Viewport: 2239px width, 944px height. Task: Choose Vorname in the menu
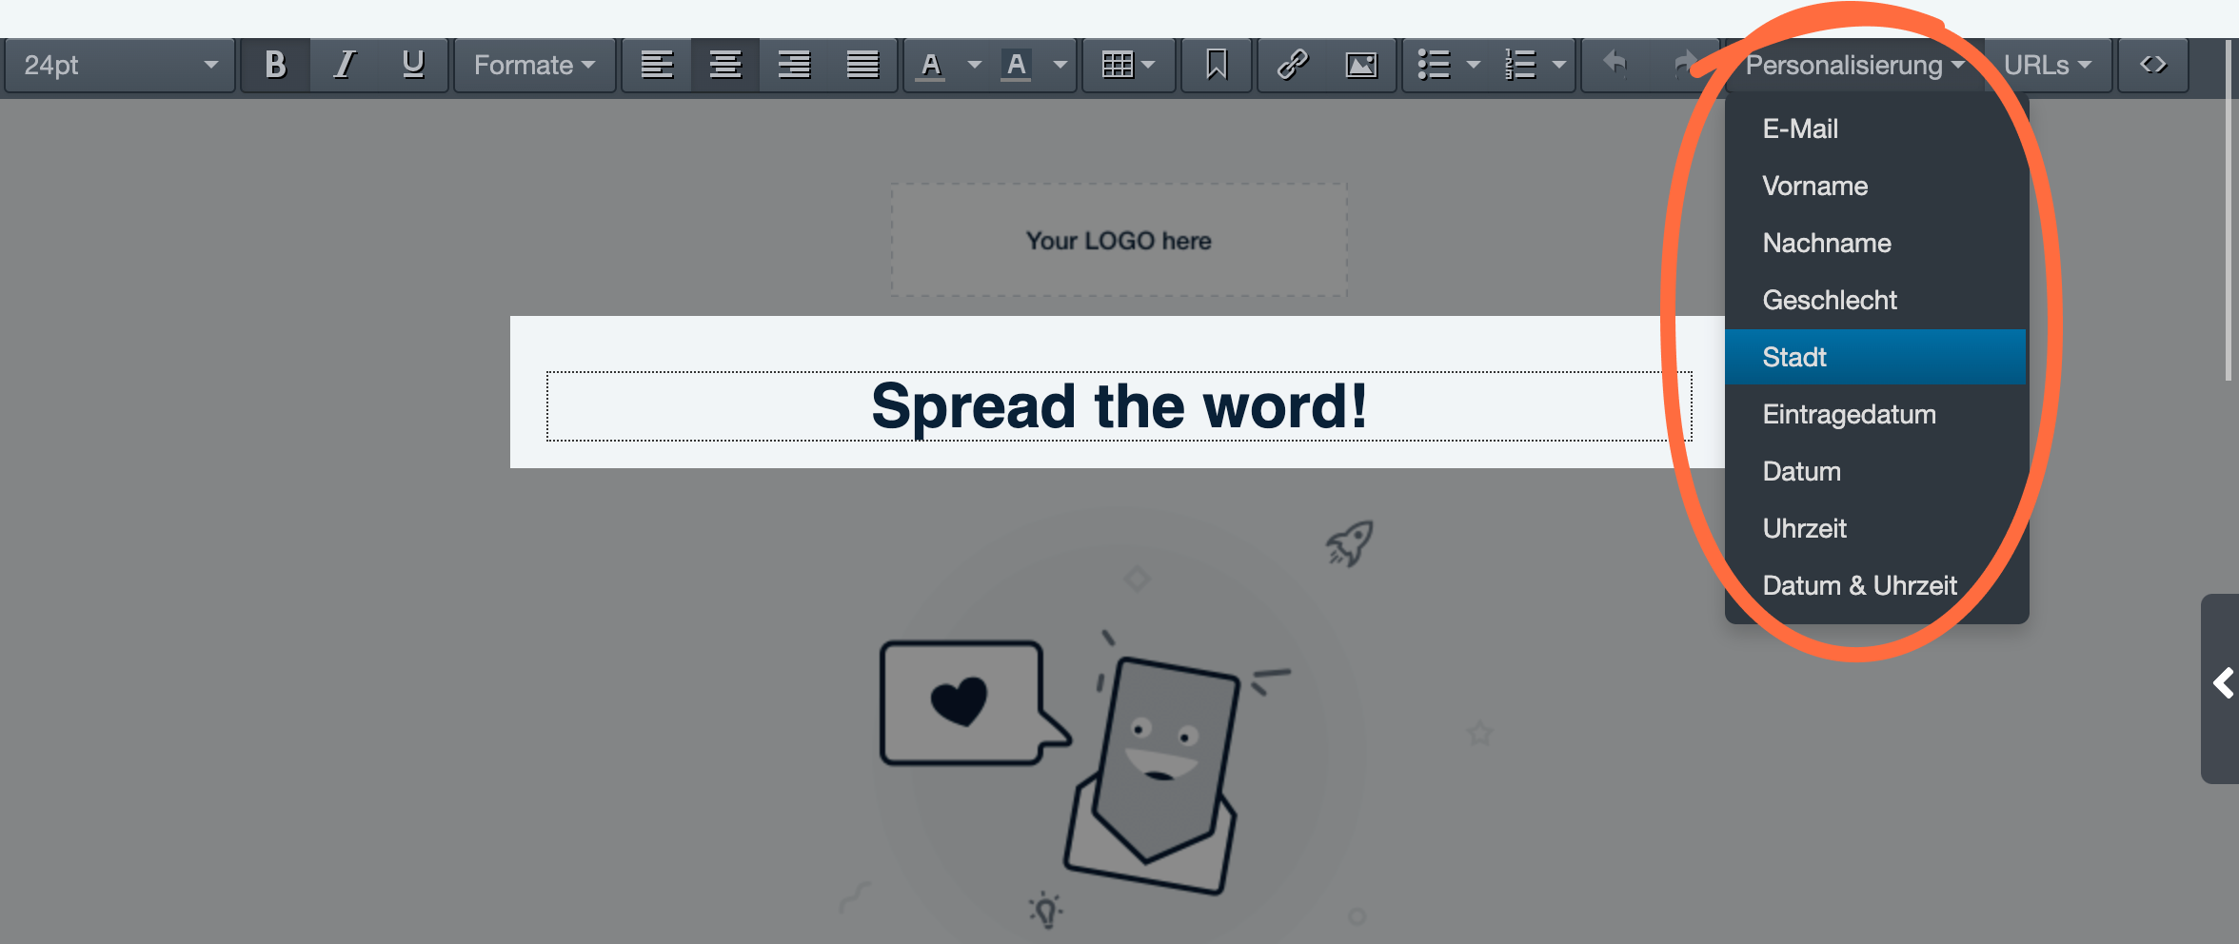1814,186
